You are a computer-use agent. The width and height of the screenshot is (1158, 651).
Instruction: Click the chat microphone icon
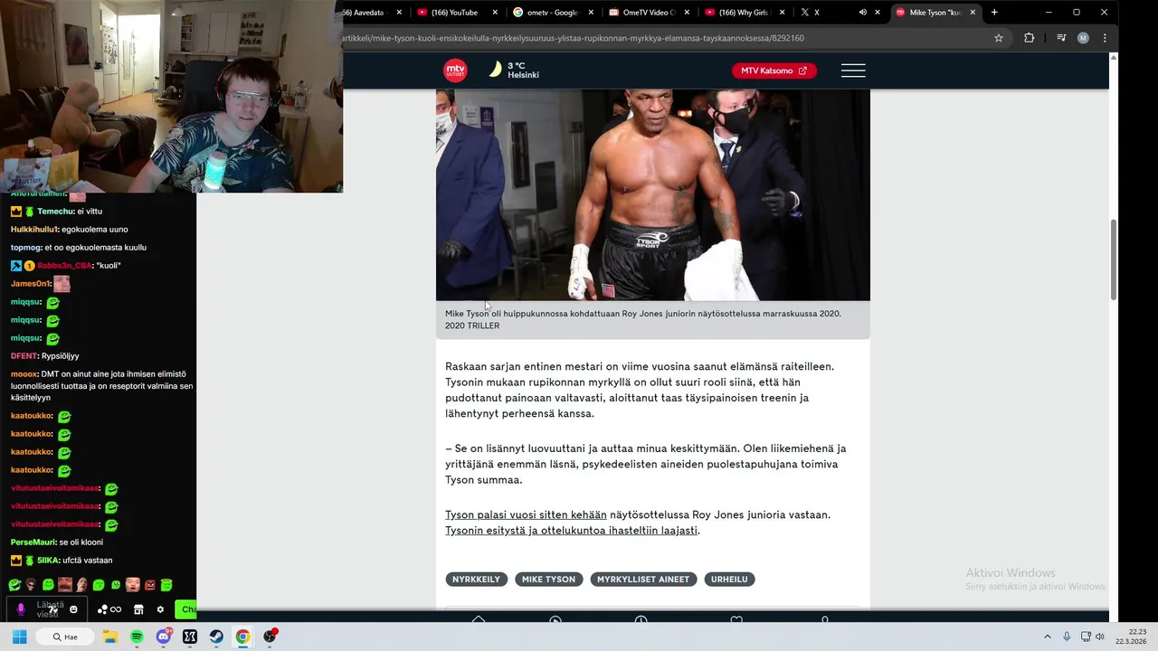point(21,609)
